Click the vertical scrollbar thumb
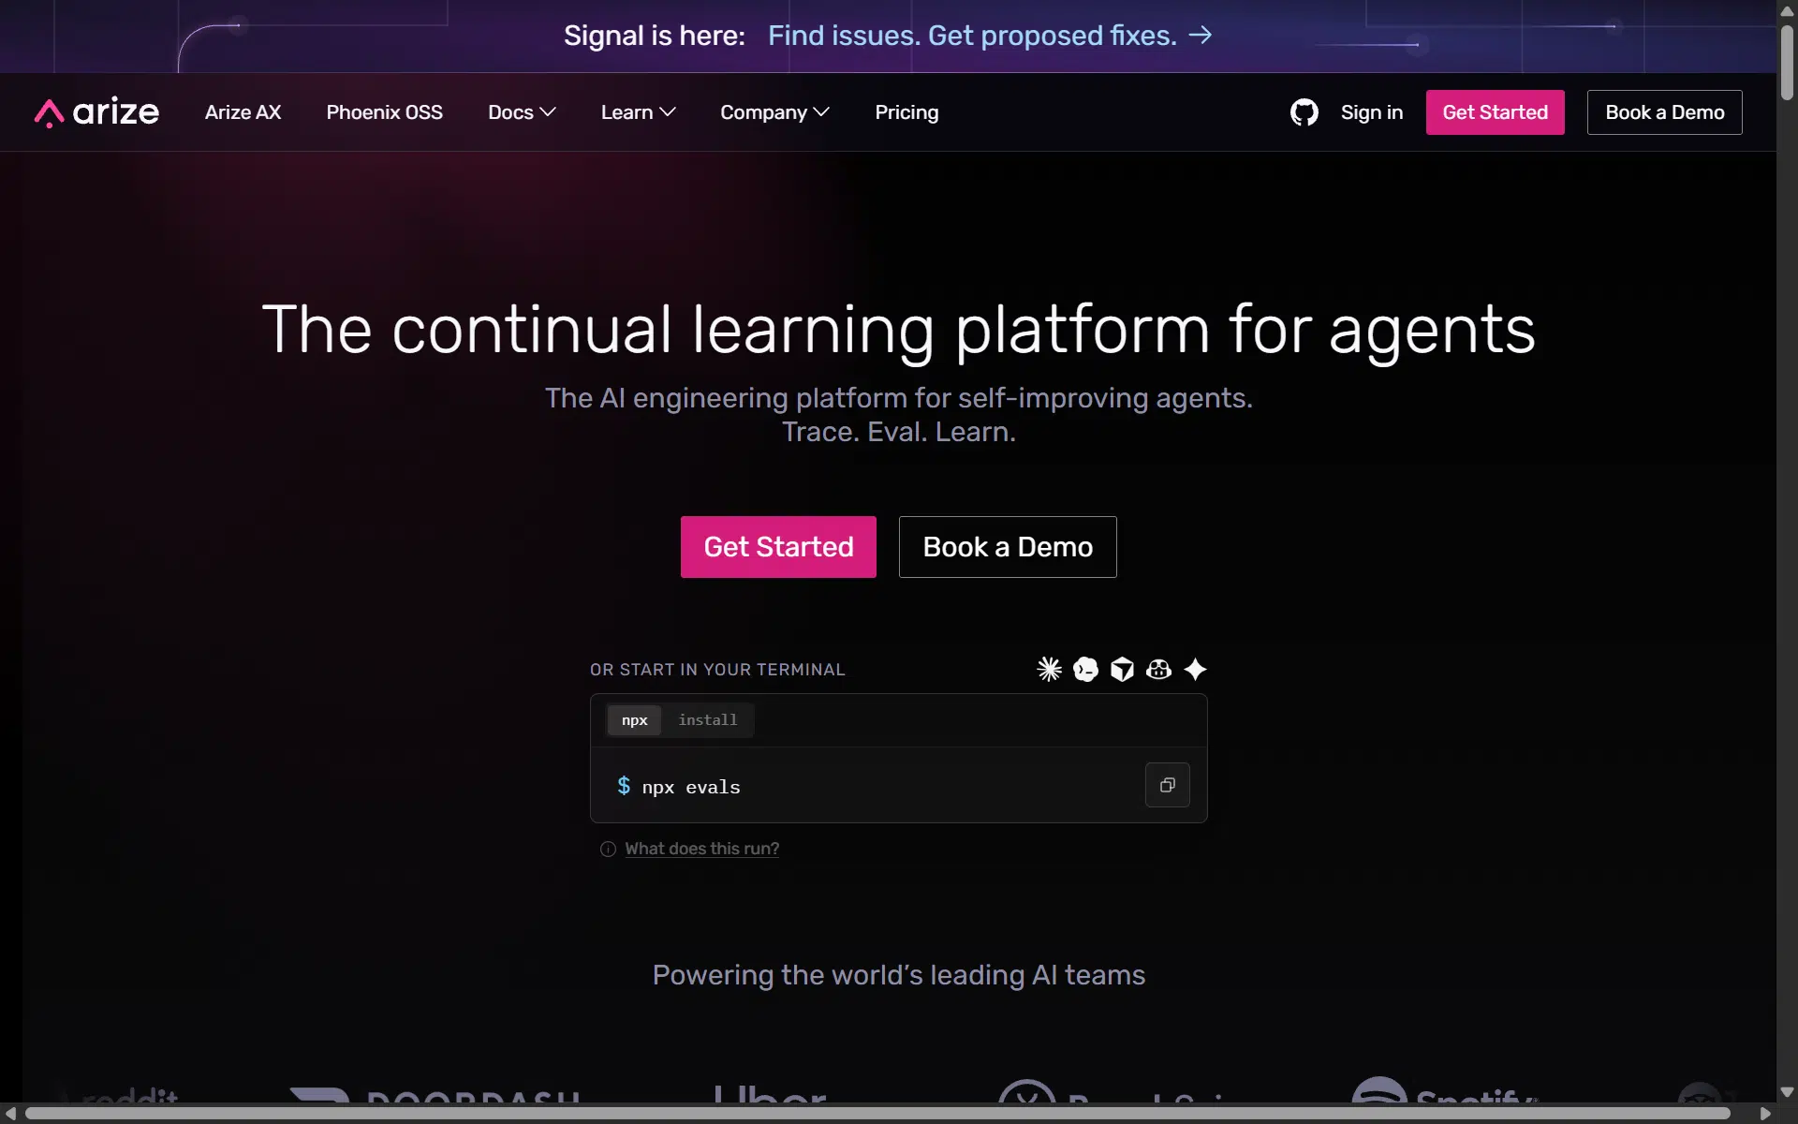 point(1787,62)
